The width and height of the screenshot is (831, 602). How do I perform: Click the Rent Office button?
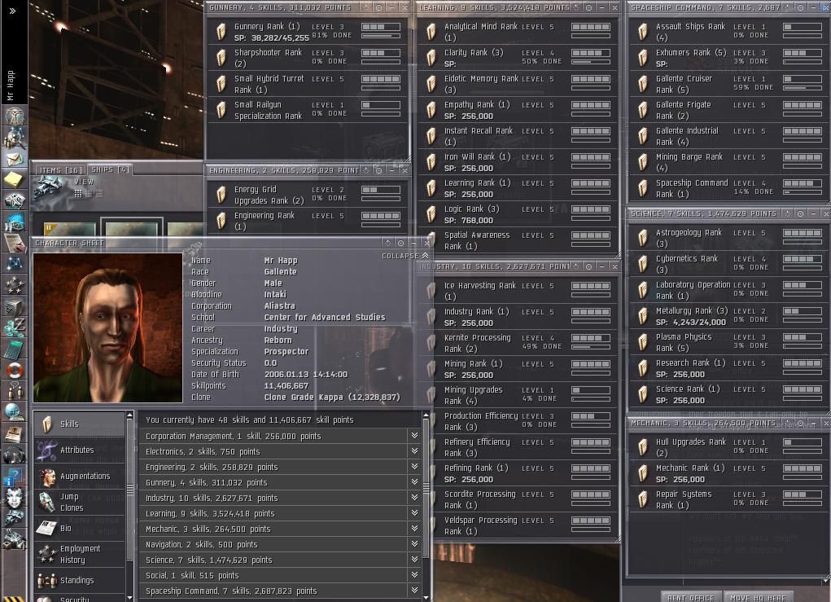tap(690, 597)
